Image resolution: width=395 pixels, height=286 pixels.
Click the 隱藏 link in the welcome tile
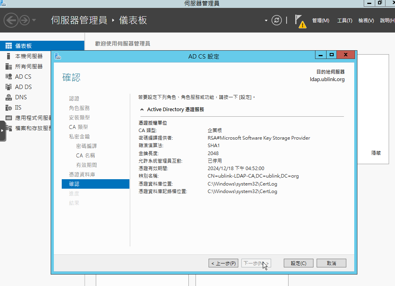tap(376, 153)
